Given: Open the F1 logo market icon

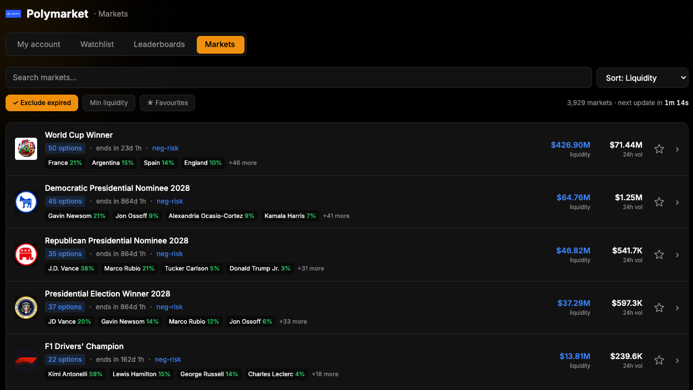Looking at the screenshot, I should coord(26,360).
